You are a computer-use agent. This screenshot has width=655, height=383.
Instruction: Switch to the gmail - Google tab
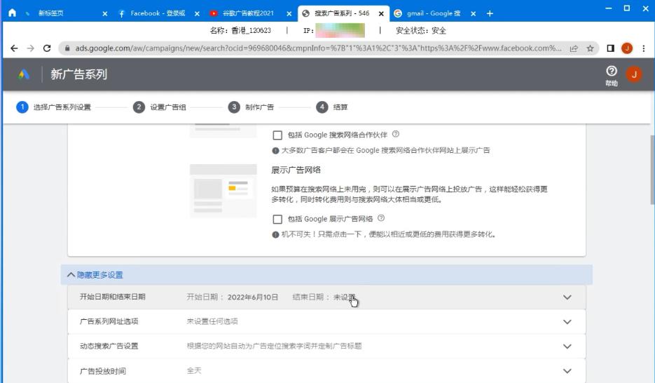(x=434, y=13)
